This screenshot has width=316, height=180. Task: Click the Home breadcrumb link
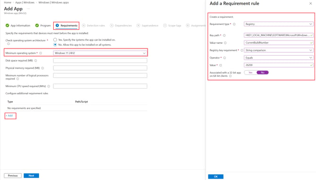click(8, 2)
